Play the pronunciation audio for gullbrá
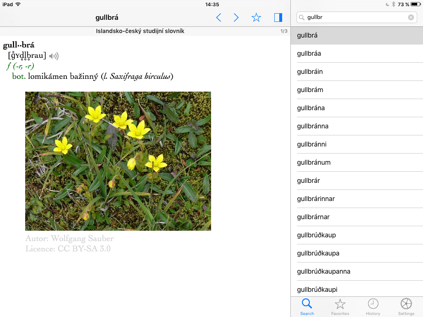Image resolution: width=423 pixels, height=317 pixels. [54, 56]
